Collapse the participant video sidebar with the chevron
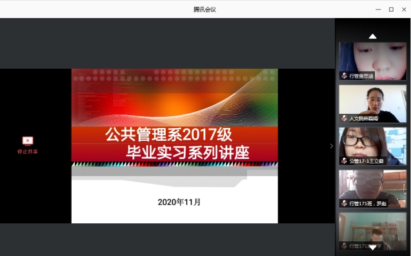 click(x=332, y=146)
